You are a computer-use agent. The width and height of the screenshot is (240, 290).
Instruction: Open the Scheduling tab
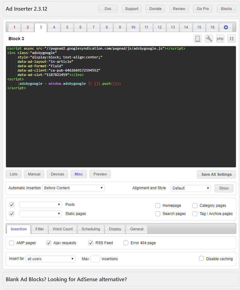click(x=91, y=229)
